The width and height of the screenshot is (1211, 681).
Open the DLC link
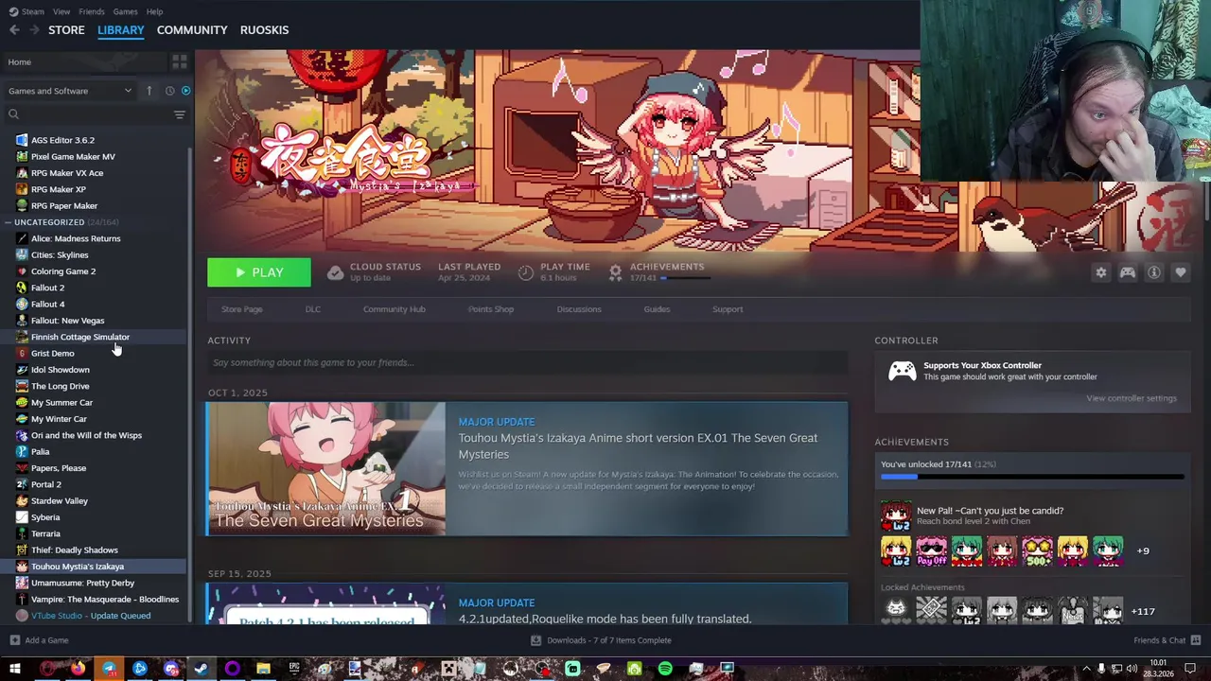(312, 309)
